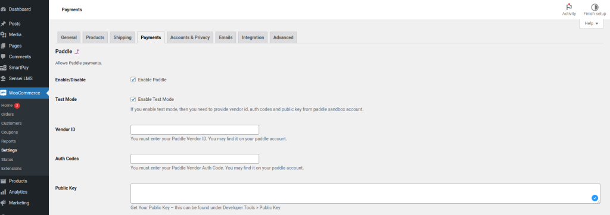The width and height of the screenshot is (610, 215).
Task: Expand the Help dropdown
Action: click(592, 23)
